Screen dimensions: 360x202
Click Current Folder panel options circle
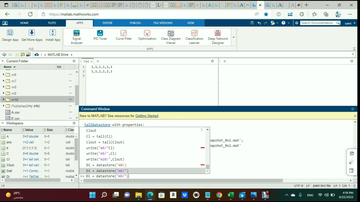(74, 61)
